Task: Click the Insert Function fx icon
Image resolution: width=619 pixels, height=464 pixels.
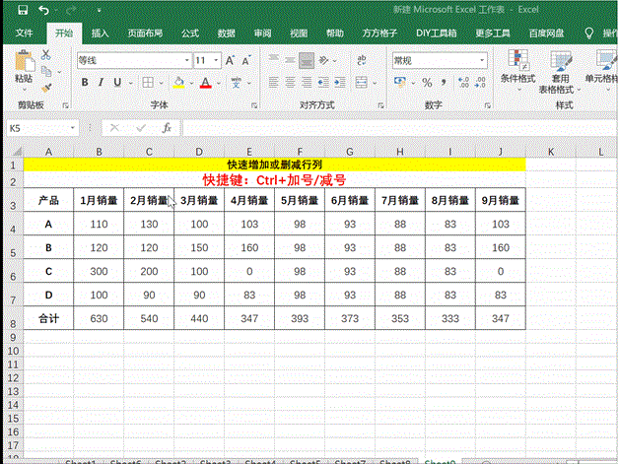Action: [x=167, y=128]
